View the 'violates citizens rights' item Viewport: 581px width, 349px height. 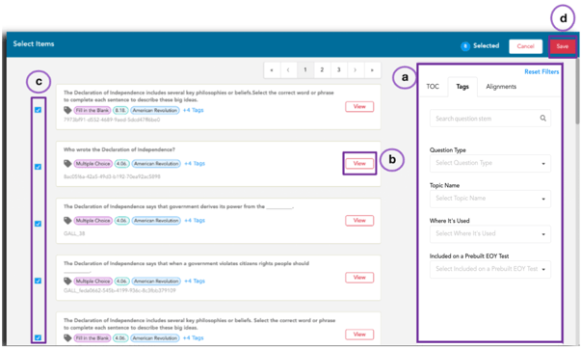(x=359, y=278)
